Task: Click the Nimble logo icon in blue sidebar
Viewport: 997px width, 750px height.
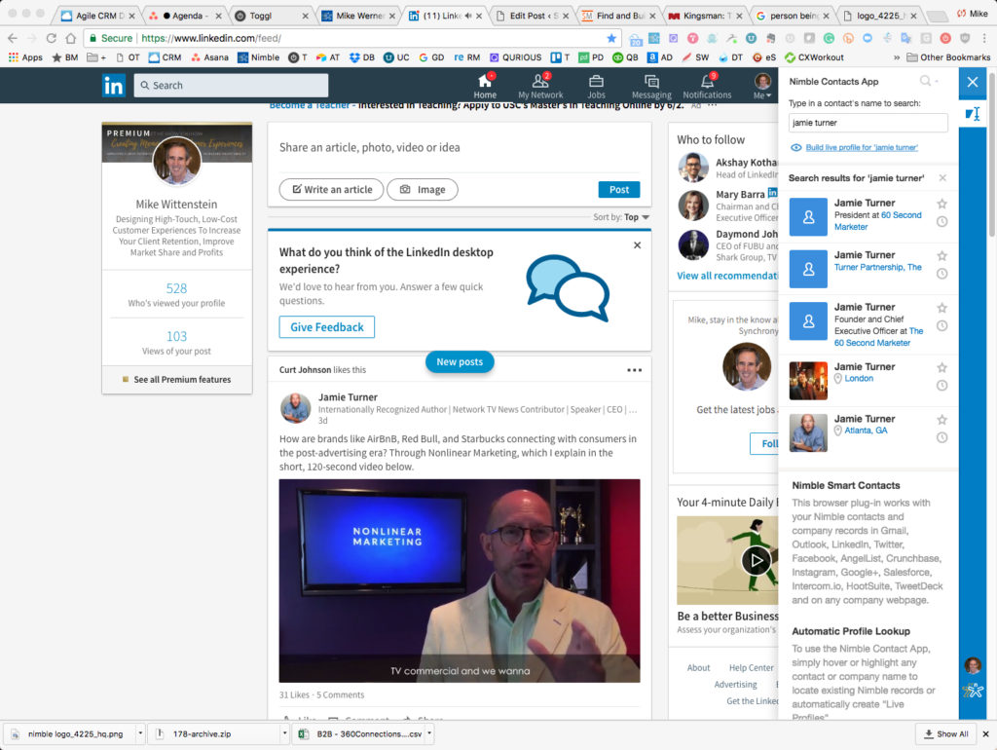Action: (973, 691)
